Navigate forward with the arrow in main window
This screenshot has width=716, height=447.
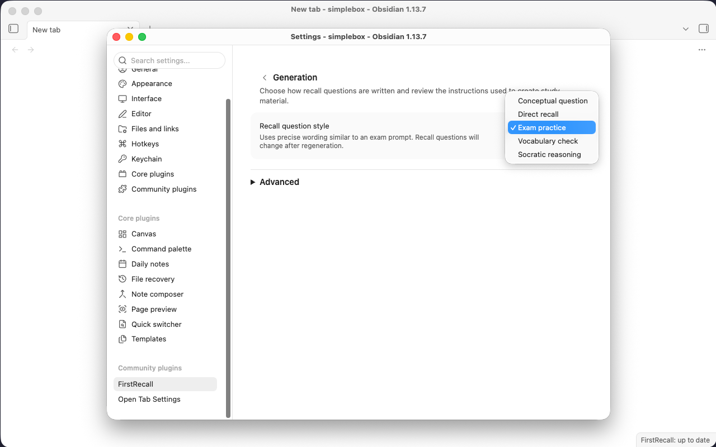tap(31, 50)
